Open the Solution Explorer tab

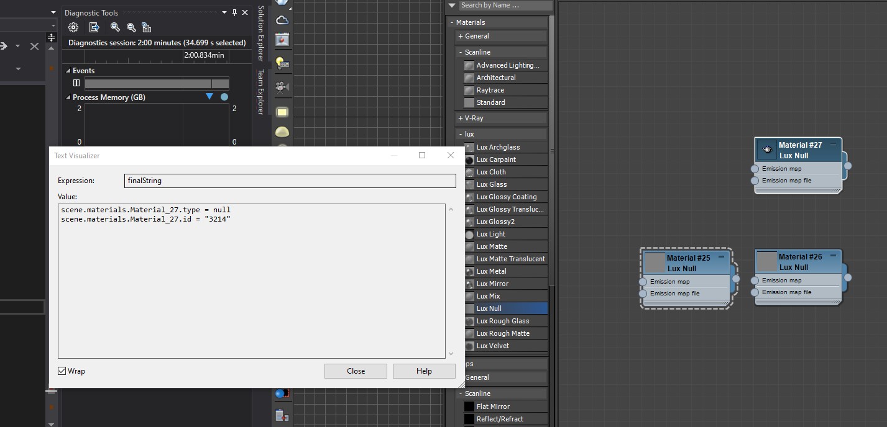tap(261, 34)
